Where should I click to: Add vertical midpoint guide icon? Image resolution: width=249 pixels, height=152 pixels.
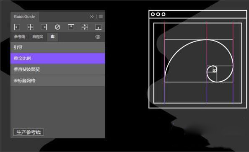point(30,27)
